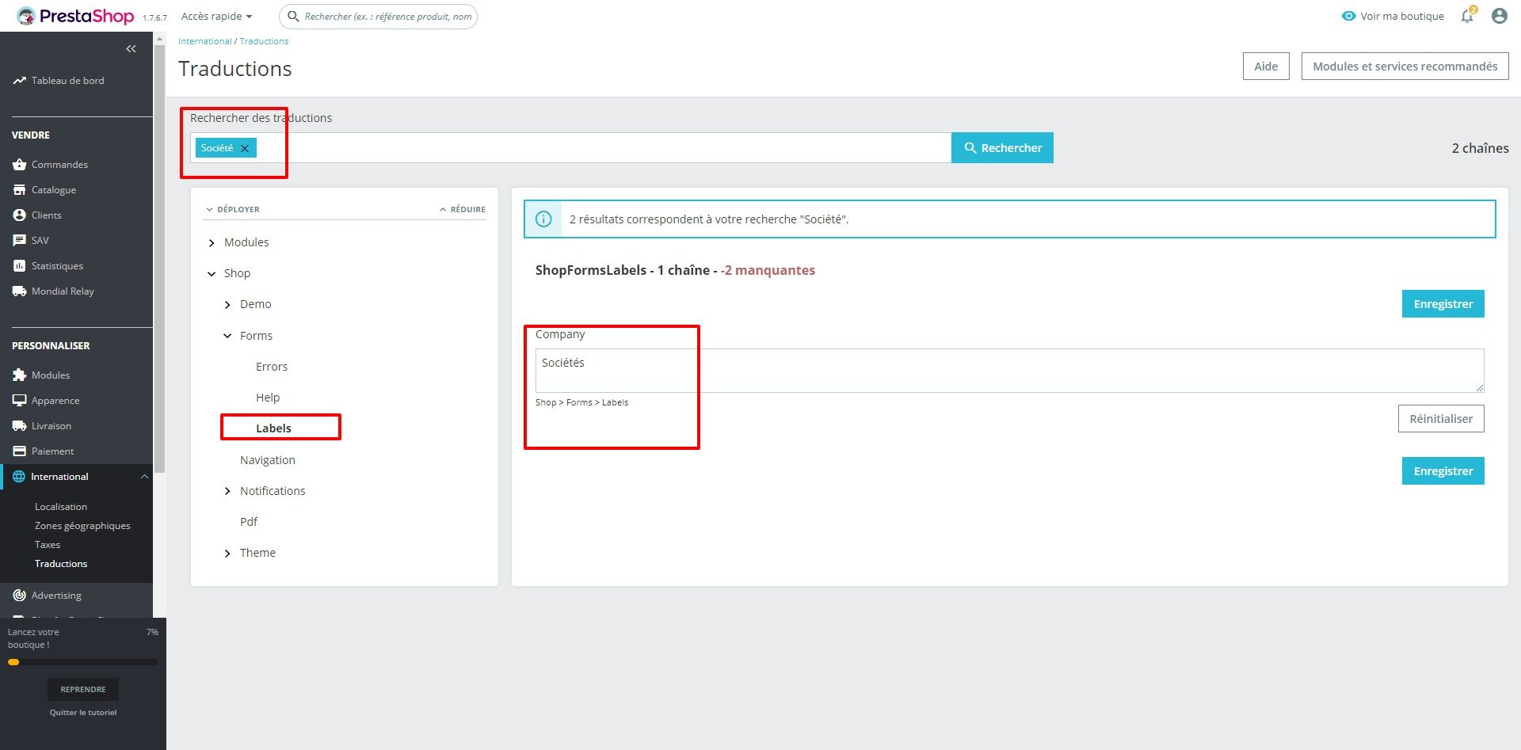Click the Modules puzzle icon in the sidebar
1521x750 pixels.
coord(19,375)
